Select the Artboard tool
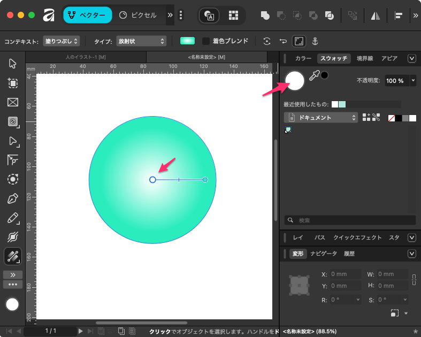The height and width of the screenshot is (337, 421). (13, 83)
